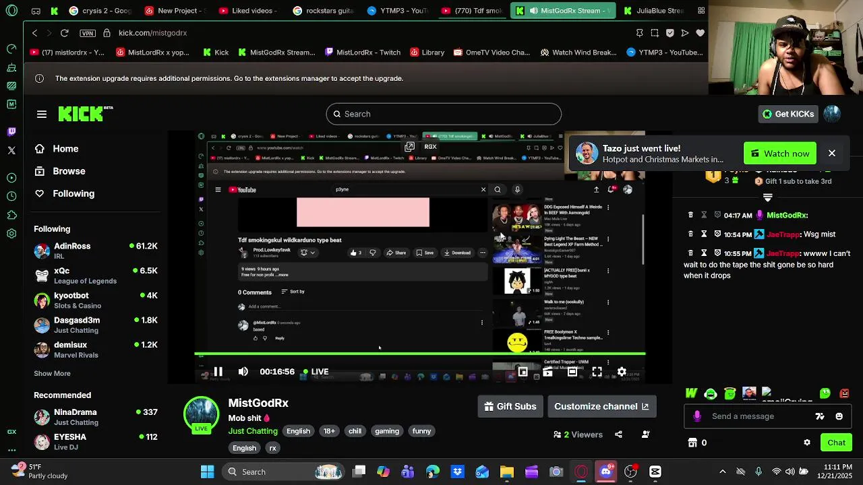Expand chat leaderboard collapse arrow

coord(767,197)
